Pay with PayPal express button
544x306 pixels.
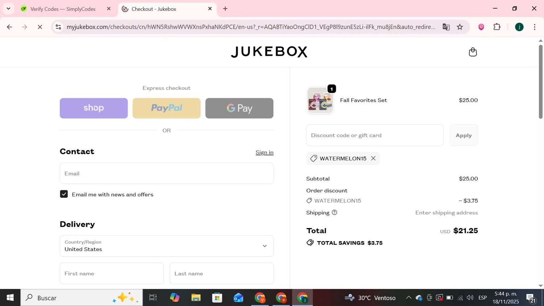[166, 108]
